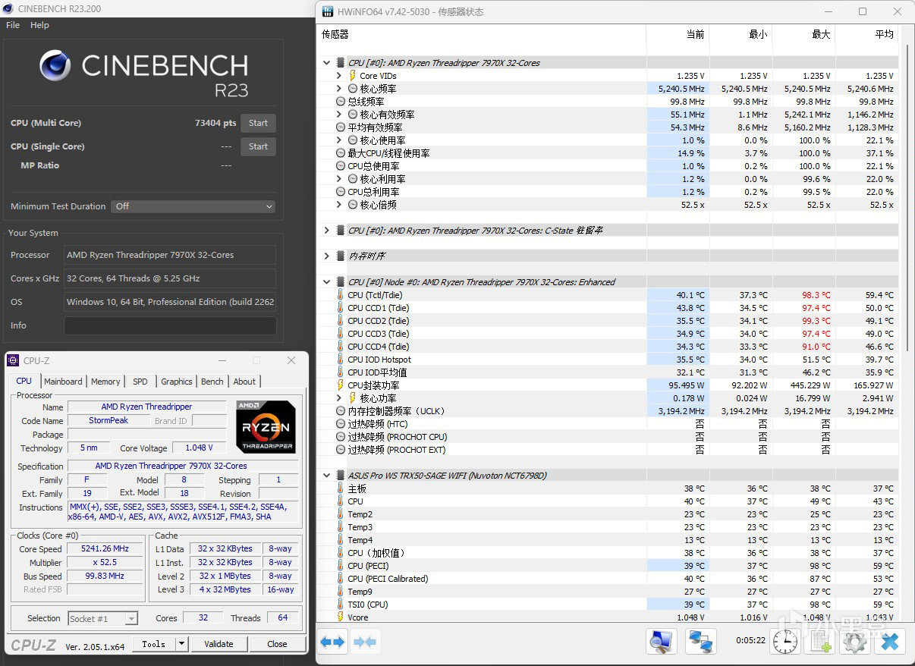Open the HWiNFO summary monitor-magnifier icon

coord(662,642)
